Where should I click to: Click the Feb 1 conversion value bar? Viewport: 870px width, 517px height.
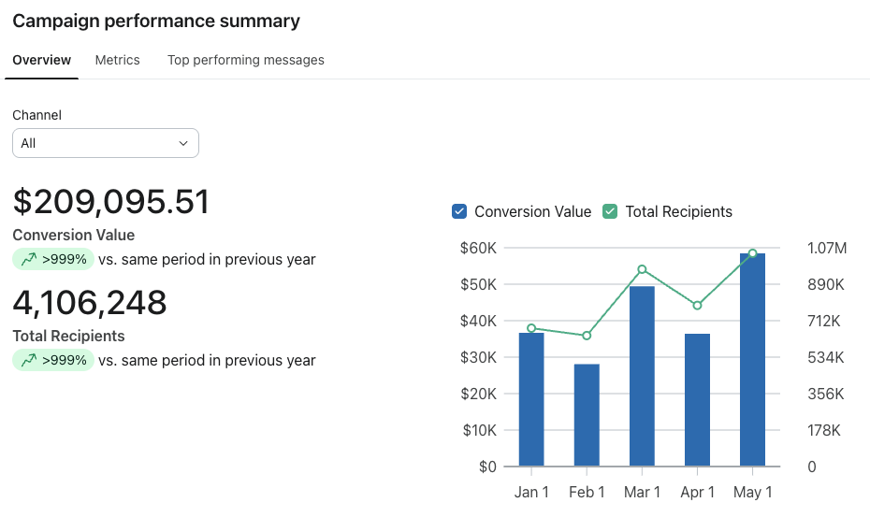[x=587, y=415]
